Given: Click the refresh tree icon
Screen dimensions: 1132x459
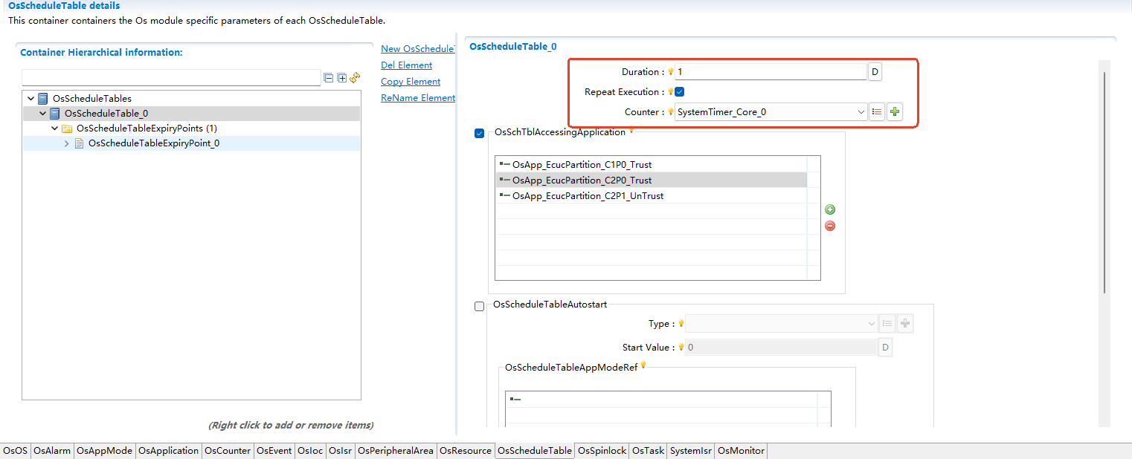Looking at the screenshot, I should 355,78.
